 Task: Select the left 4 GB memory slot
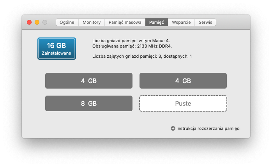click(x=89, y=81)
